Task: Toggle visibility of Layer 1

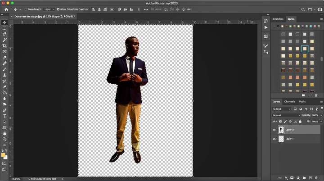Action: point(274,140)
